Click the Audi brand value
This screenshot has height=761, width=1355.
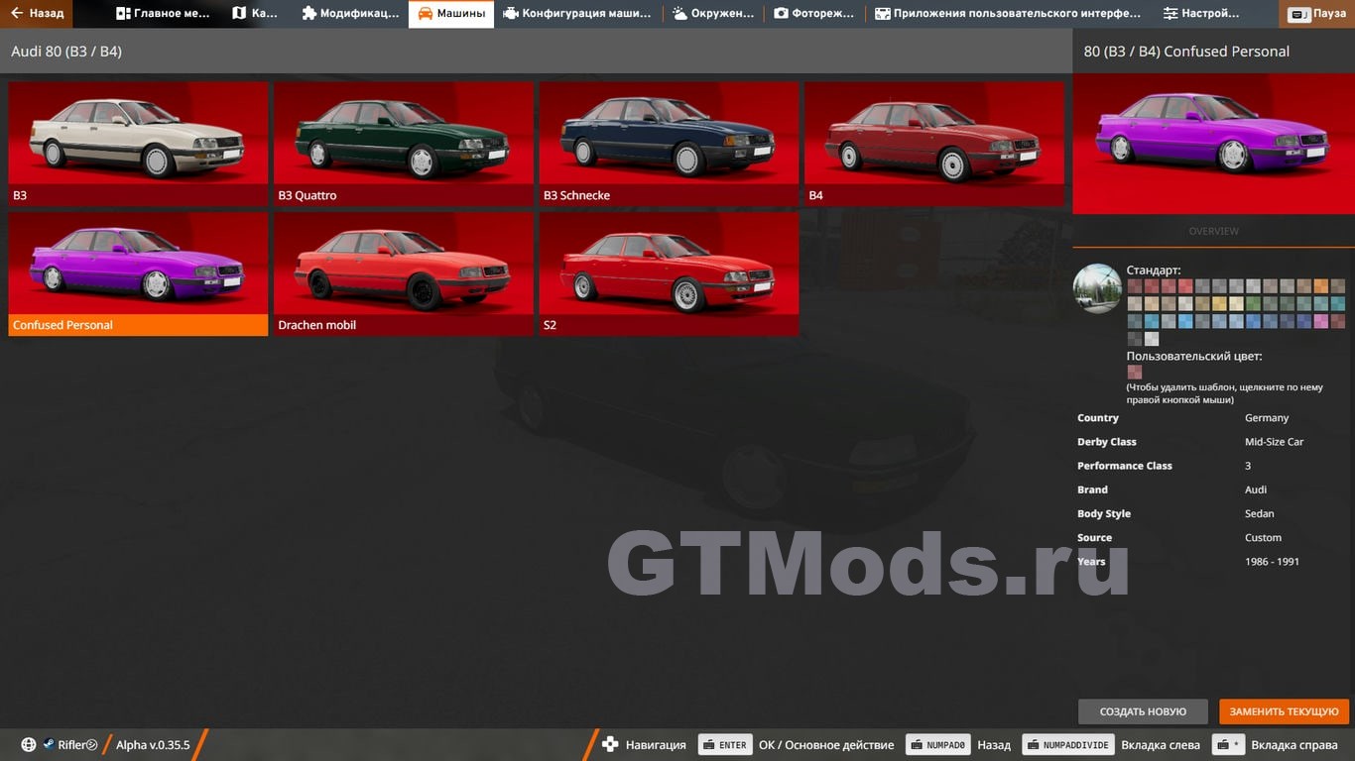[x=1256, y=489]
